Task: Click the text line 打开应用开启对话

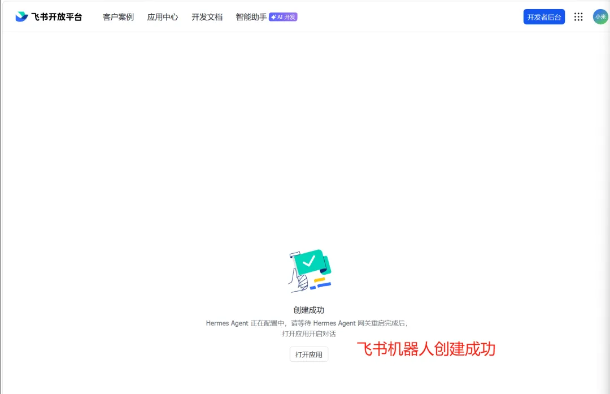Action: (309, 334)
